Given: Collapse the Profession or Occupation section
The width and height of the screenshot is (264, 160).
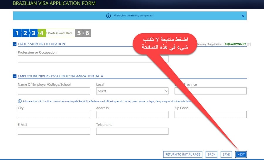Looking at the screenshot, I should (x=14, y=44).
